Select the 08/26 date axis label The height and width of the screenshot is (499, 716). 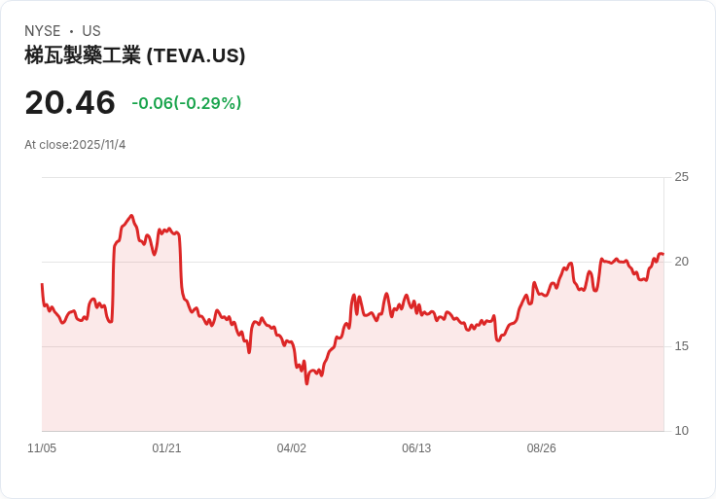pyautogui.click(x=541, y=448)
